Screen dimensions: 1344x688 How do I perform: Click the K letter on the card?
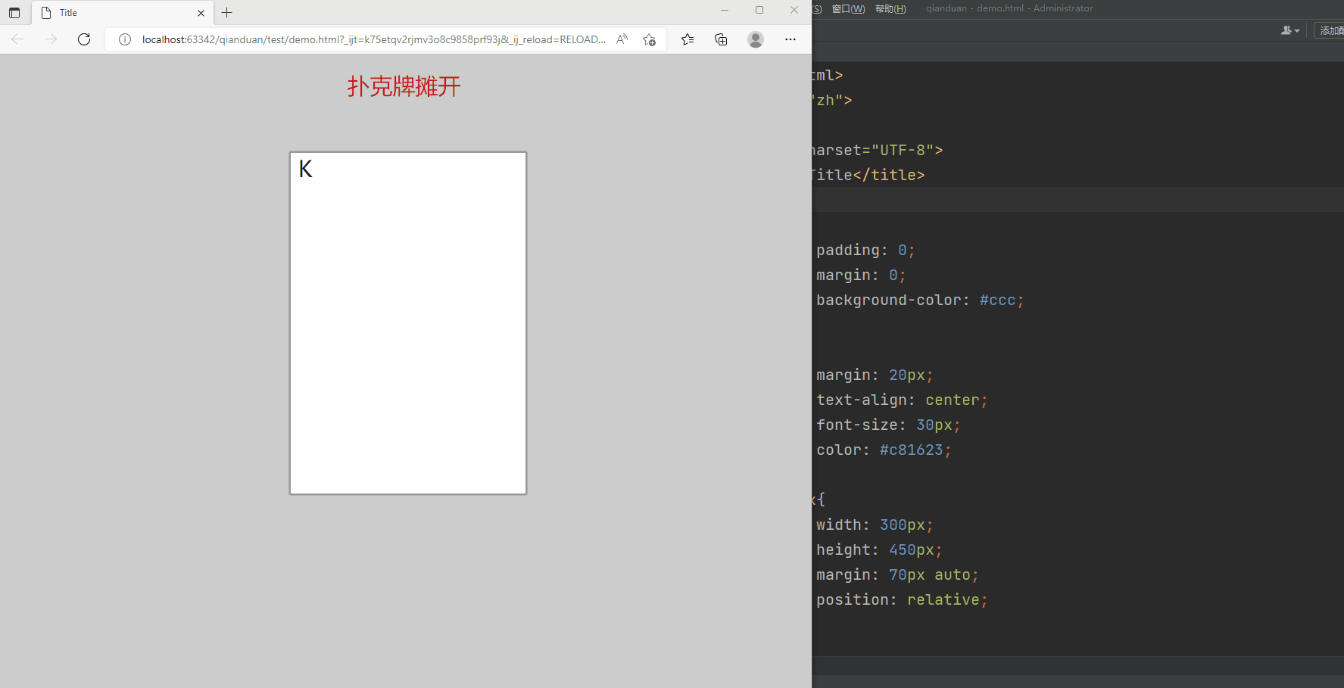(x=305, y=169)
